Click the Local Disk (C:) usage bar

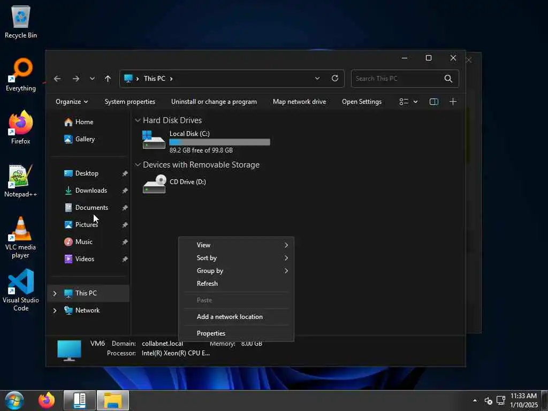click(219, 142)
